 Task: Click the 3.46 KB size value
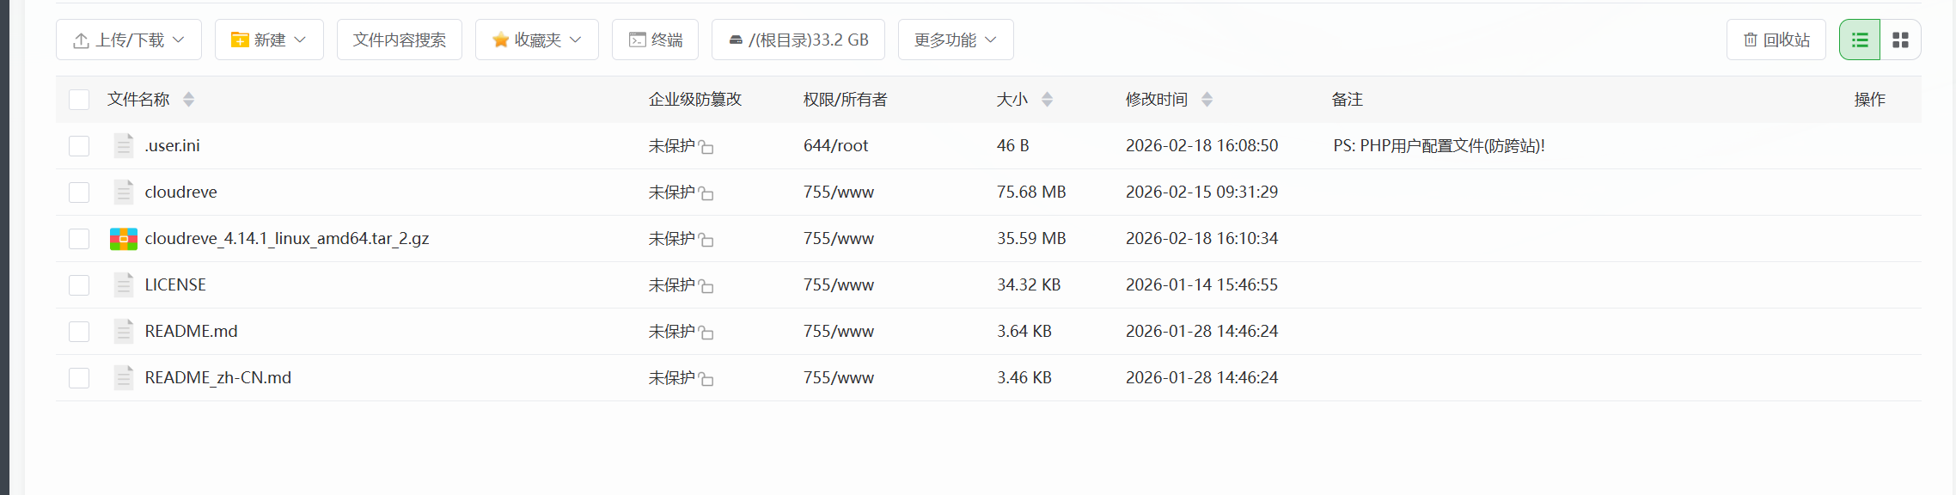(1024, 377)
